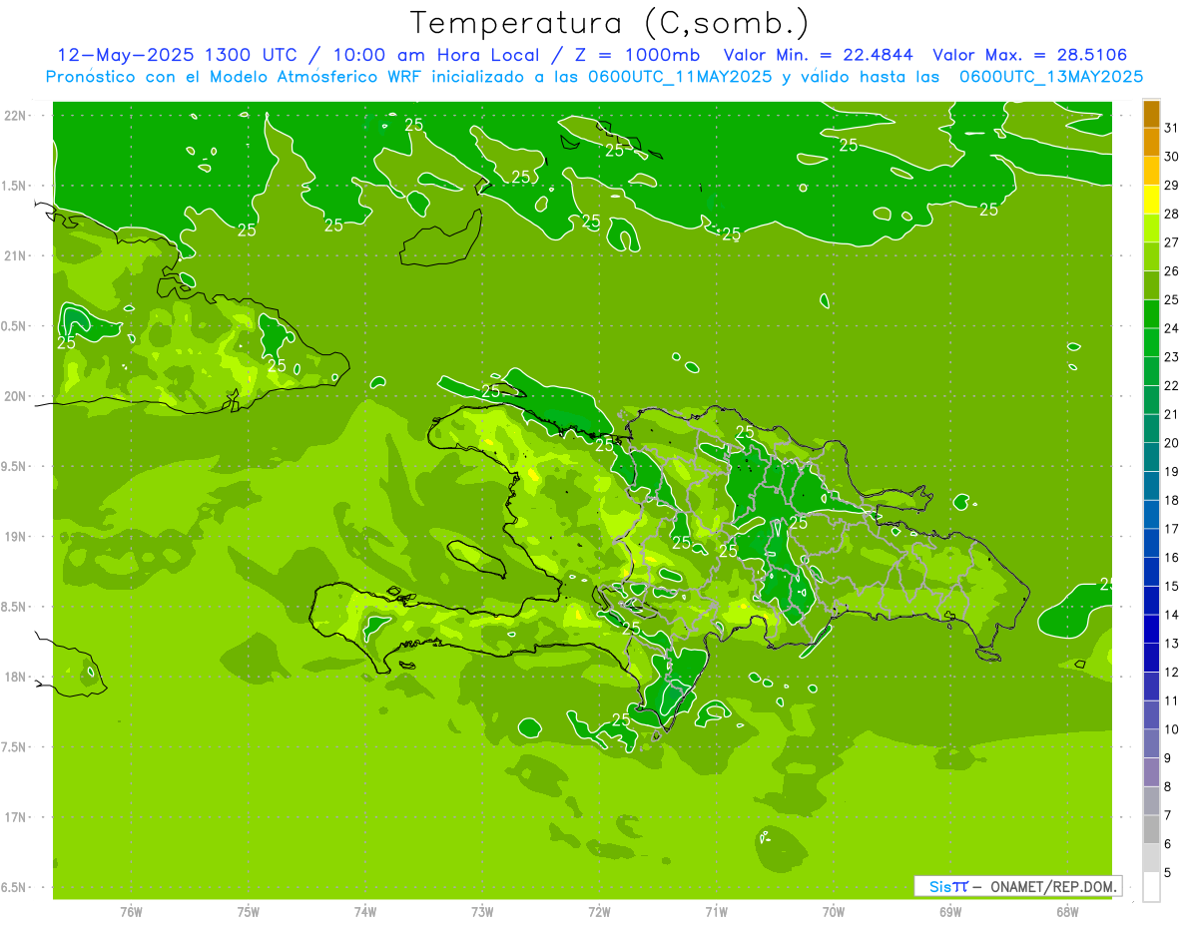Click the "28" label on the color scale
The width and height of the screenshot is (1198, 925).
[x=1172, y=214]
